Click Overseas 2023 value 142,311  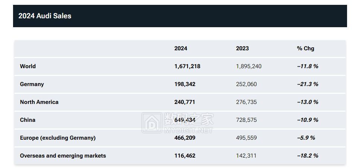[246, 156]
